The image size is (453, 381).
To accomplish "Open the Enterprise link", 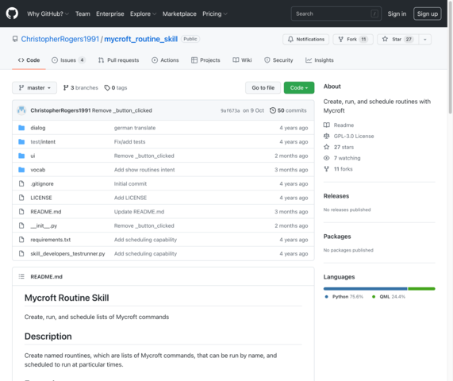I will [110, 13].
